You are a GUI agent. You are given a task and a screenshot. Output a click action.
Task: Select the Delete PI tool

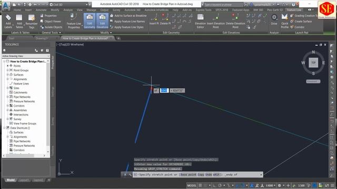pyautogui.click(x=165, y=19)
